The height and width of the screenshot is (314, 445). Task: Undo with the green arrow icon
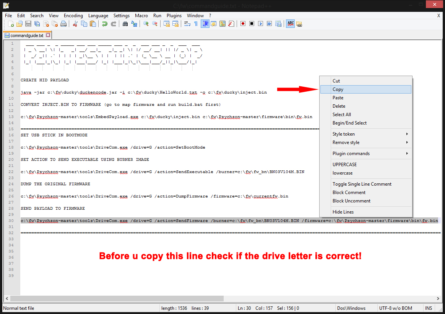pos(104,24)
